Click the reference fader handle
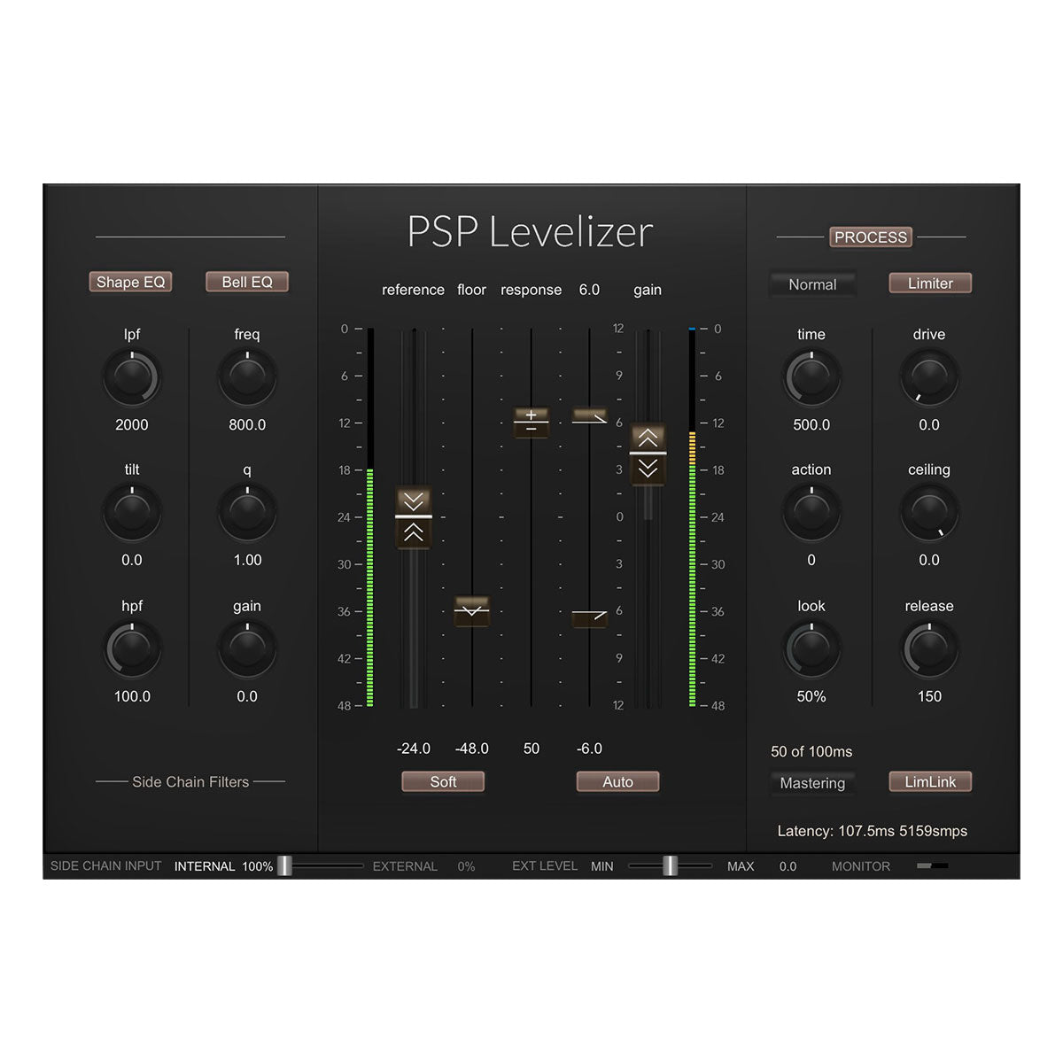Screen dimensions: 1063x1063 coord(413,517)
